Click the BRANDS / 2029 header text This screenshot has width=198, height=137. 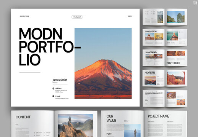24,16
